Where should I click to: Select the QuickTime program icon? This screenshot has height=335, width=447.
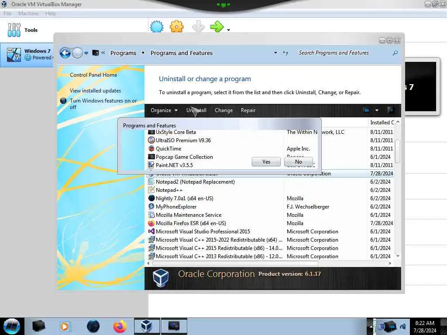point(151,149)
